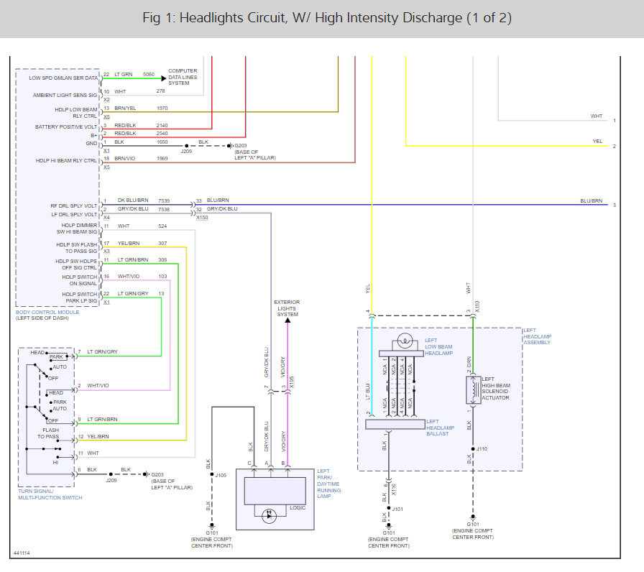This screenshot has width=644, height=572.
Task: Click 'TURN SIGNAL/ MULTI-FUNCTION SWITCH' label
Action: coord(50,494)
